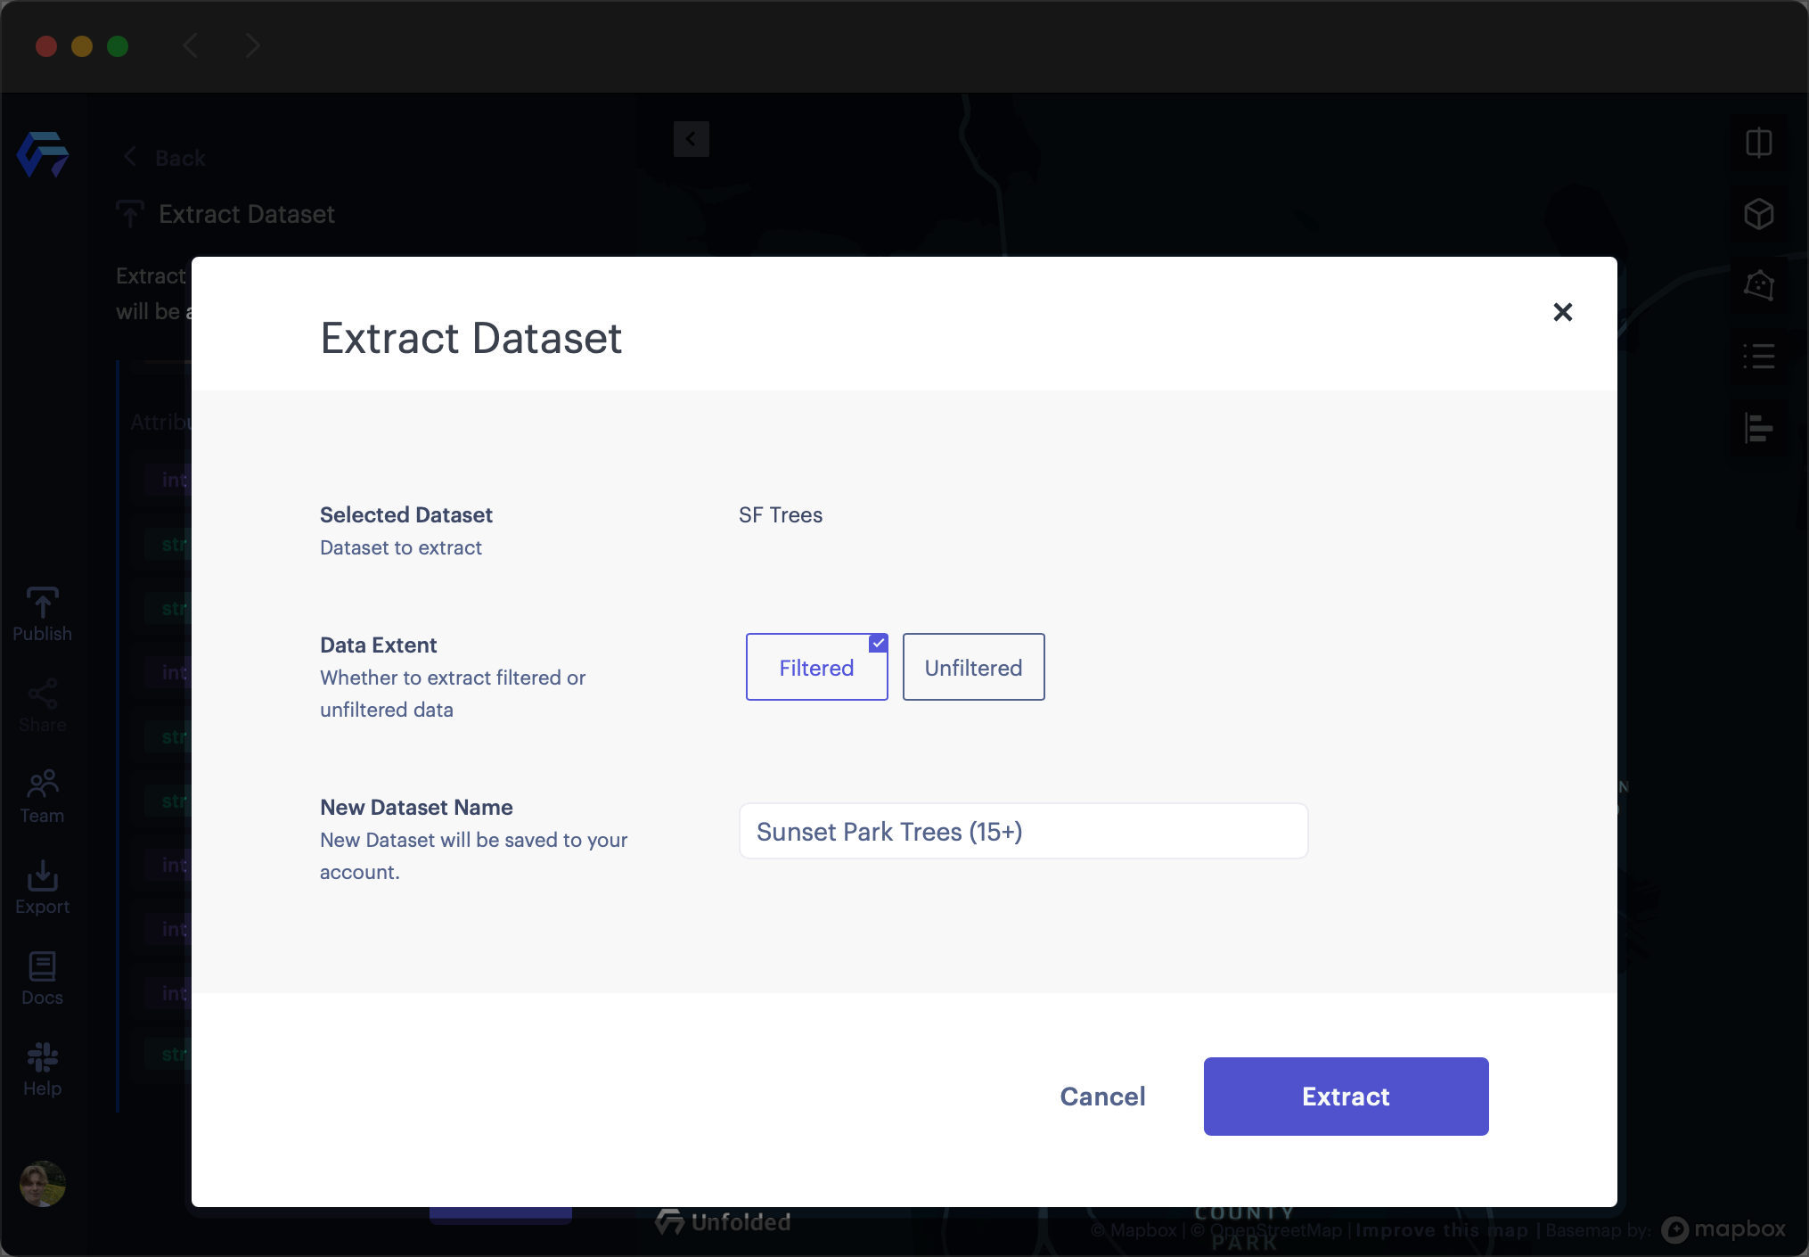This screenshot has width=1809, height=1257.
Task: Click the Extract button
Action: [x=1346, y=1096]
